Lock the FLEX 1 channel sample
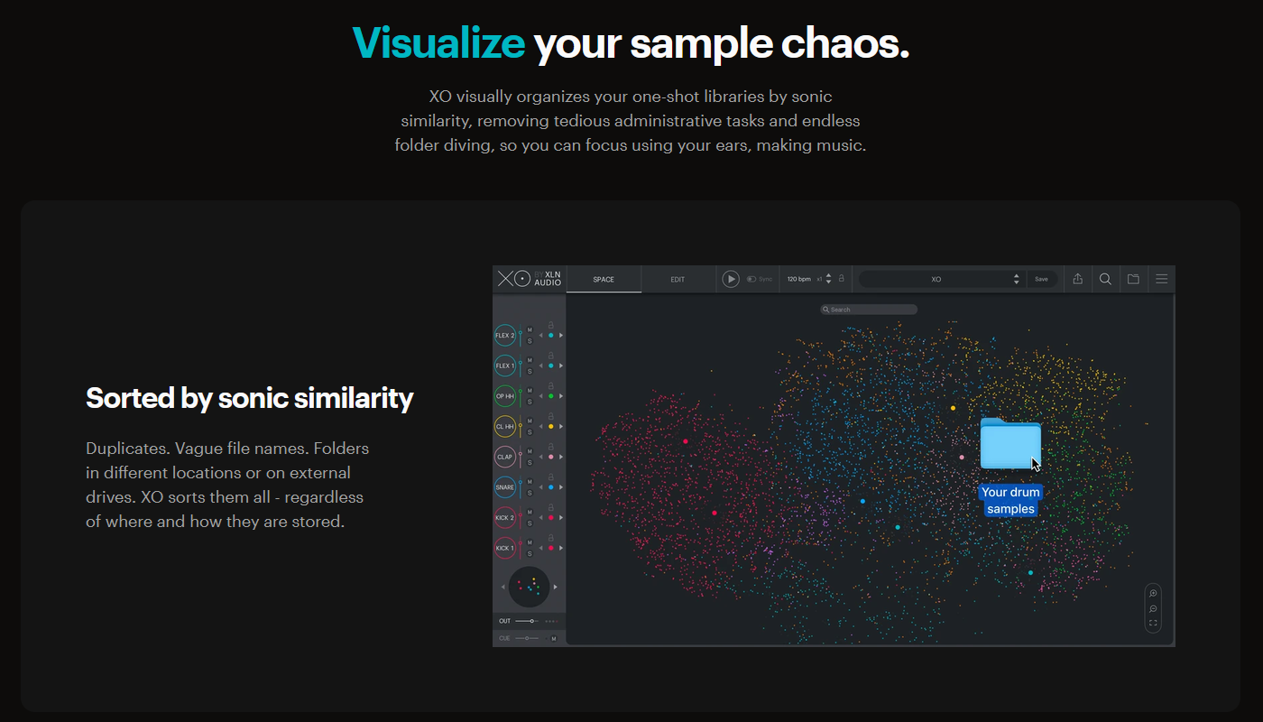 click(551, 356)
